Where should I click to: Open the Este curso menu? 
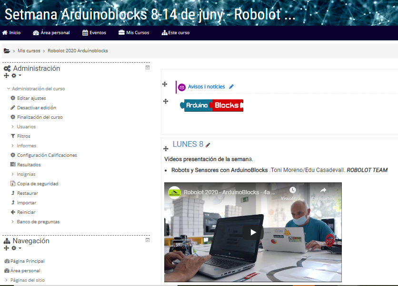point(176,33)
